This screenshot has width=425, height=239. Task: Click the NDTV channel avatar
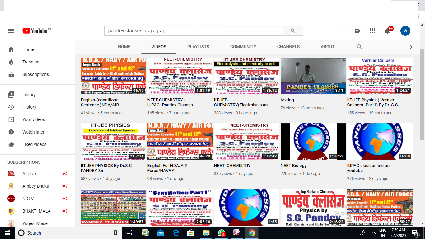[x=11, y=199]
